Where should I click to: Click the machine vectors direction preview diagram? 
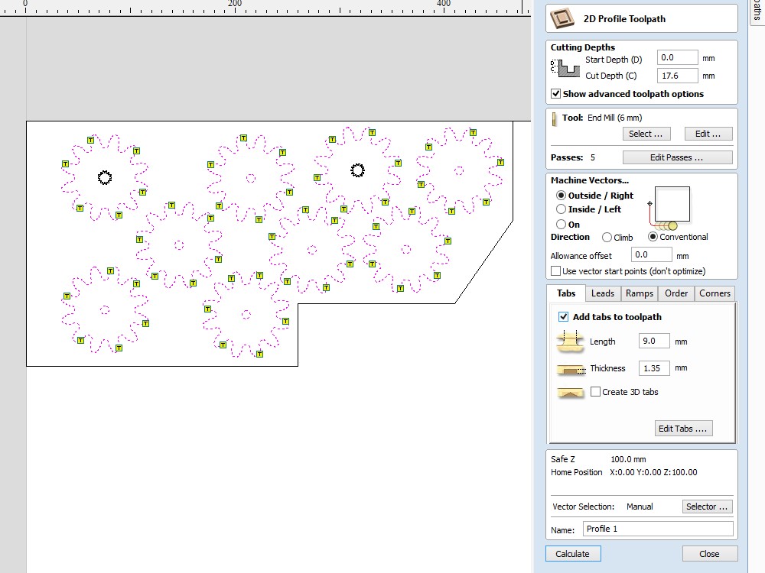(669, 208)
